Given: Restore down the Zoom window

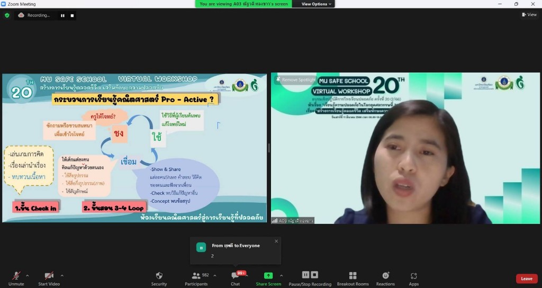Looking at the screenshot, I should [x=516, y=4].
